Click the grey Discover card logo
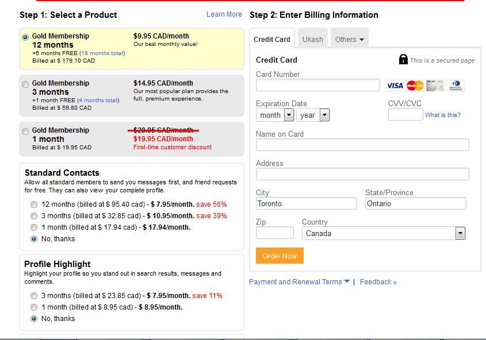This screenshot has height=340, width=486. point(435,86)
